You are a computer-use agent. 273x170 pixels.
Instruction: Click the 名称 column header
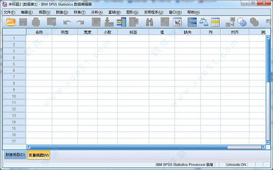tap(39, 32)
